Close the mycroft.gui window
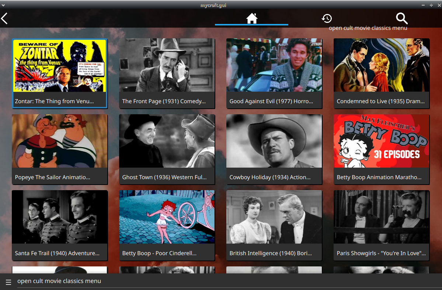This screenshot has width=442, height=290. click(439, 6)
